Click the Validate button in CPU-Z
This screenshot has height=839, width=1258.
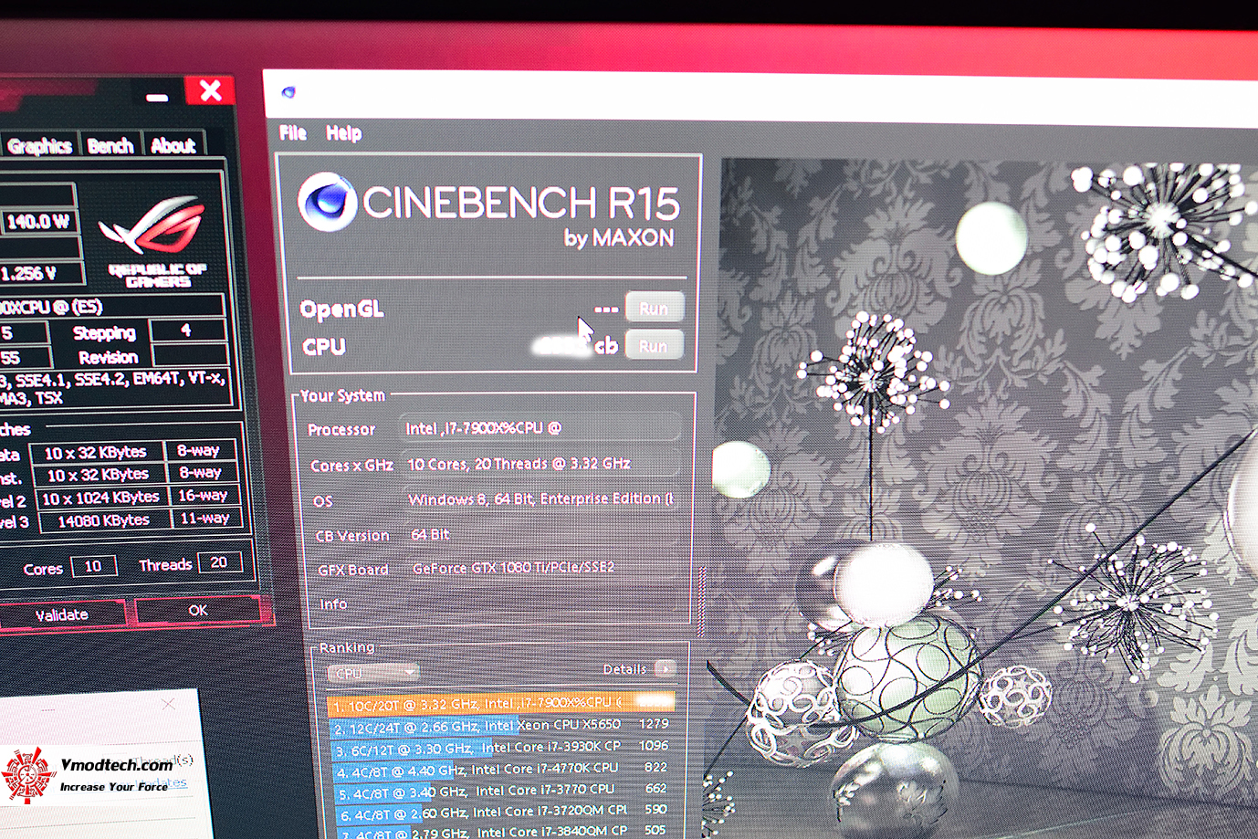[x=62, y=614]
